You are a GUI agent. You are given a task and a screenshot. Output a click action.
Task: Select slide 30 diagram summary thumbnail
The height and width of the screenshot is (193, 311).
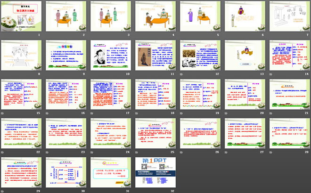pos(66,172)
